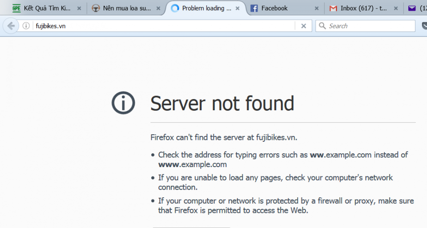Click the Facebook tab favicon
The image size is (427, 228).
254,8
